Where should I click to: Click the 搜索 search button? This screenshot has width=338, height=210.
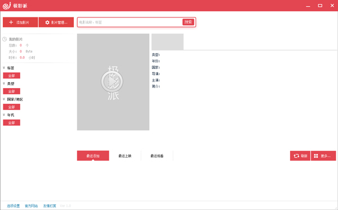click(188, 22)
